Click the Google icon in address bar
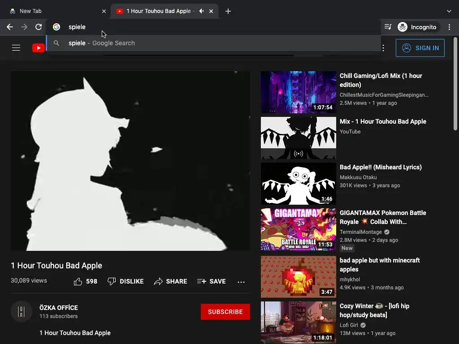 pyautogui.click(x=56, y=27)
